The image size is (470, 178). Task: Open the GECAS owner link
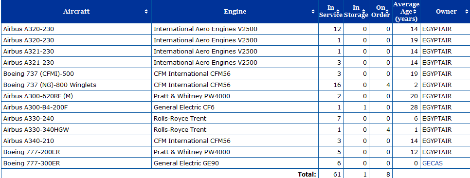point(432,163)
